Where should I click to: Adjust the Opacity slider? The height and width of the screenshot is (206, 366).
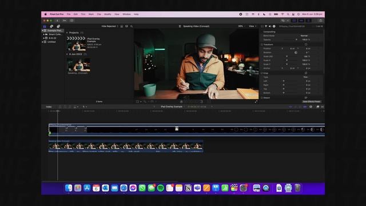click(x=291, y=39)
